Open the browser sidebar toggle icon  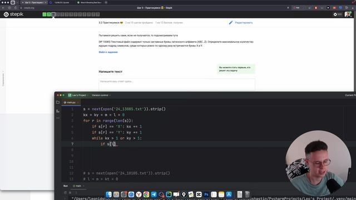click(x=13, y=2)
